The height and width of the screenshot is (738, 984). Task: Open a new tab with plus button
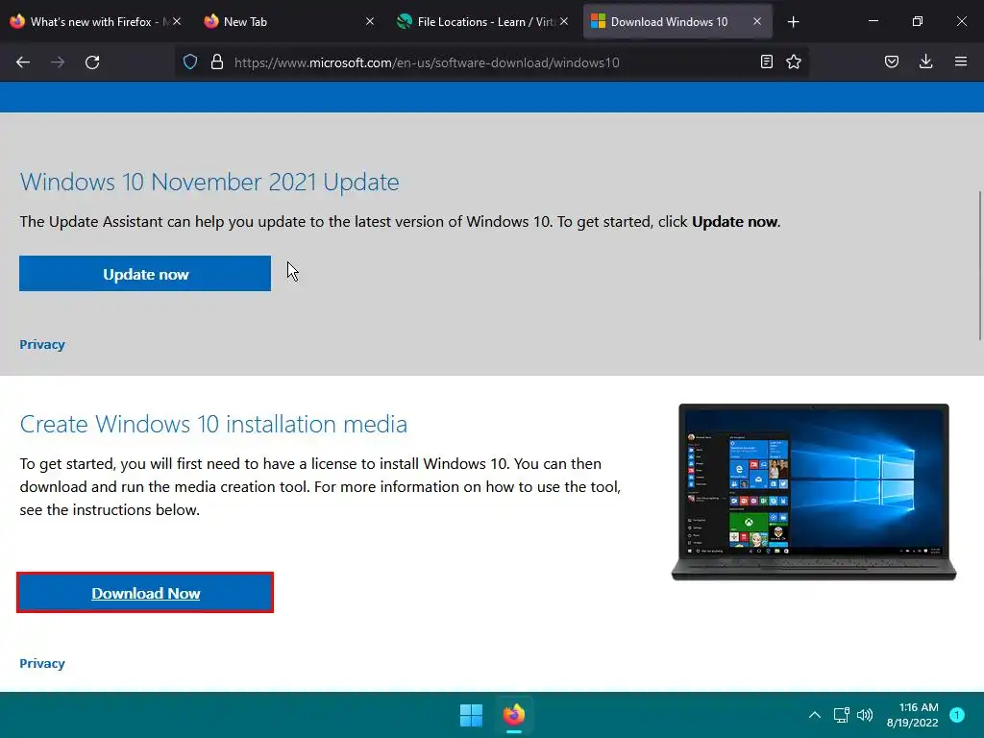pos(793,22)
